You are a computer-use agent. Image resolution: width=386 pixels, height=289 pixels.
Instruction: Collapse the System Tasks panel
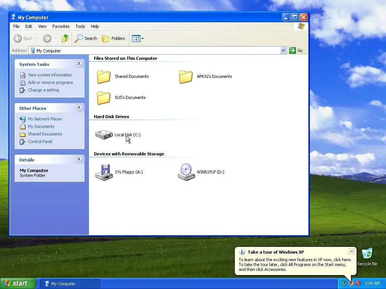[79, 64]
